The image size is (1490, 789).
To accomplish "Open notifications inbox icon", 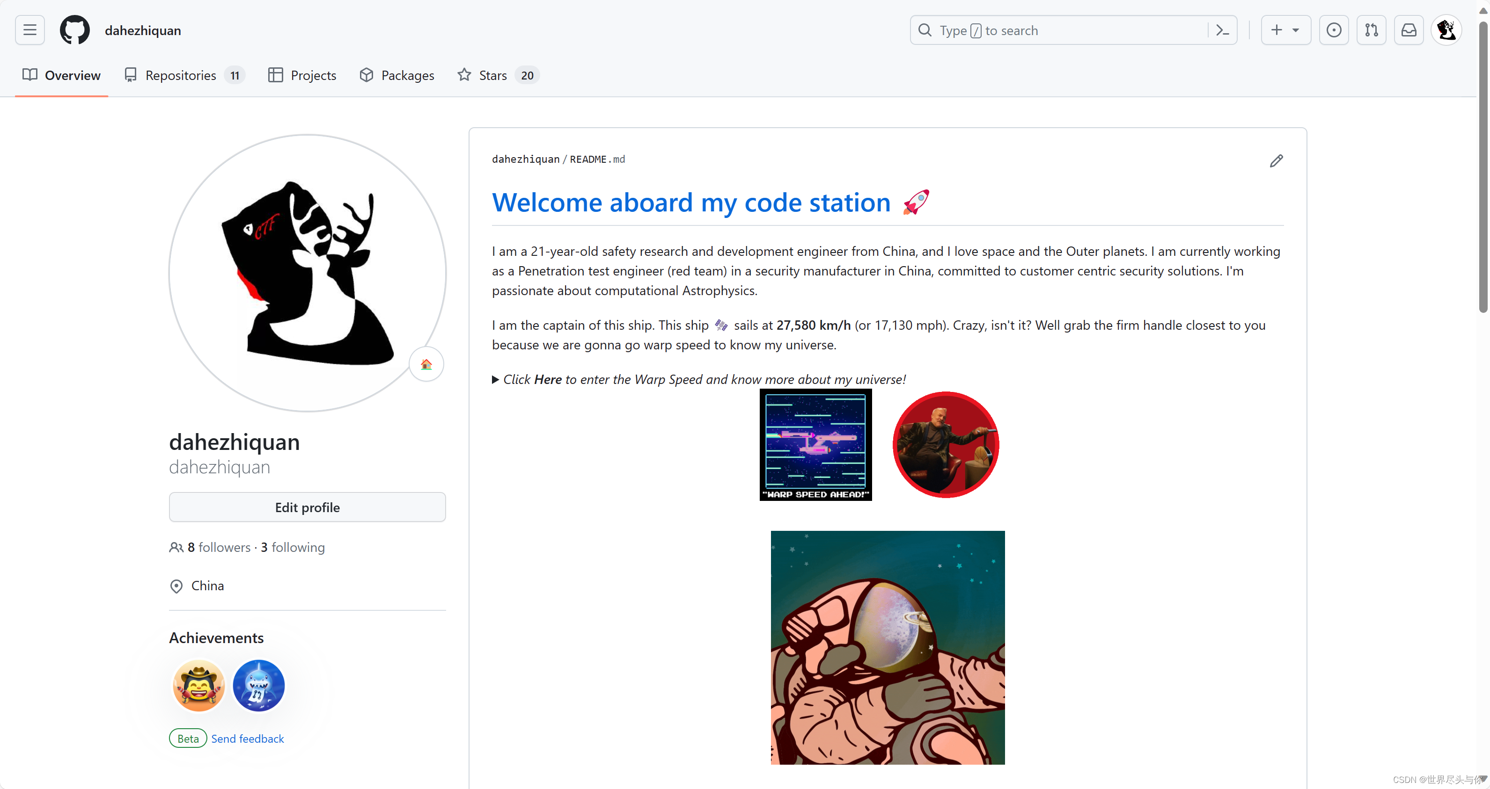I will point(1409,29).
